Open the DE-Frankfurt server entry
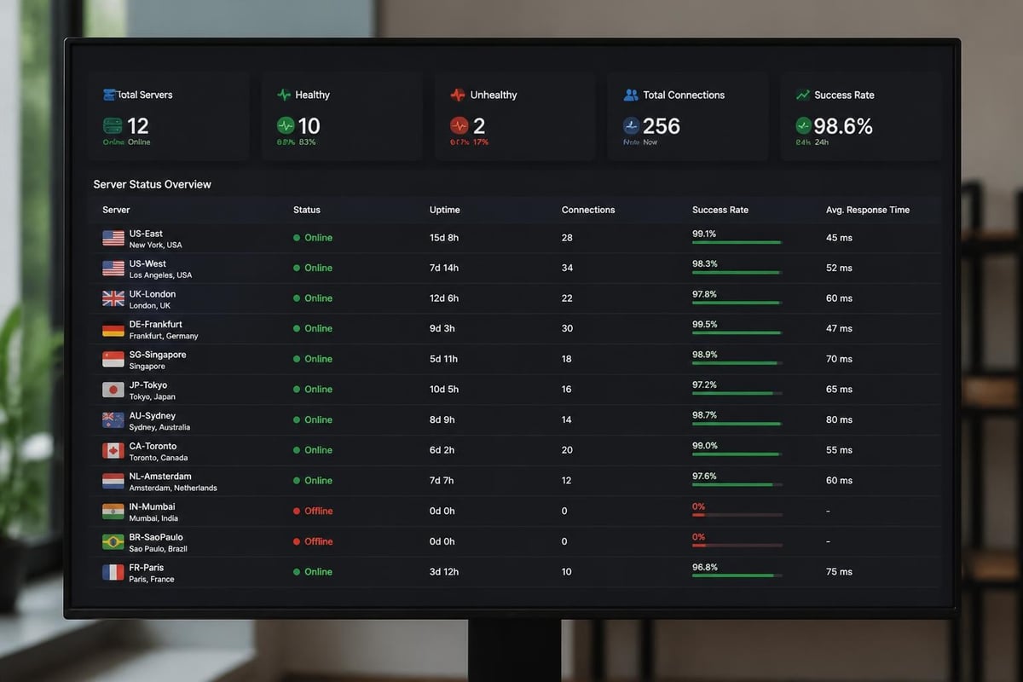Screen dimensions: 1023x682 [x=156, y=324]
